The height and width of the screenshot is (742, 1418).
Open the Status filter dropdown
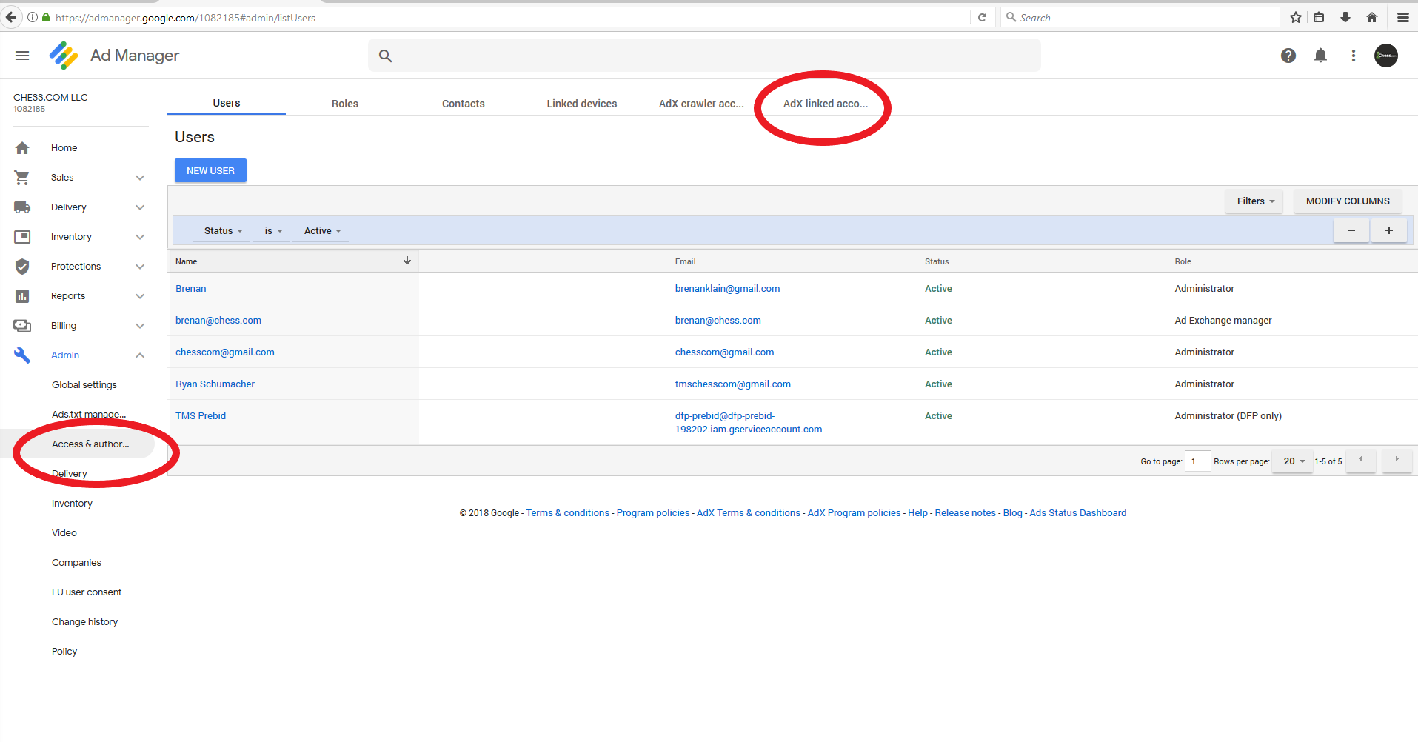click(x=223, y=231)
